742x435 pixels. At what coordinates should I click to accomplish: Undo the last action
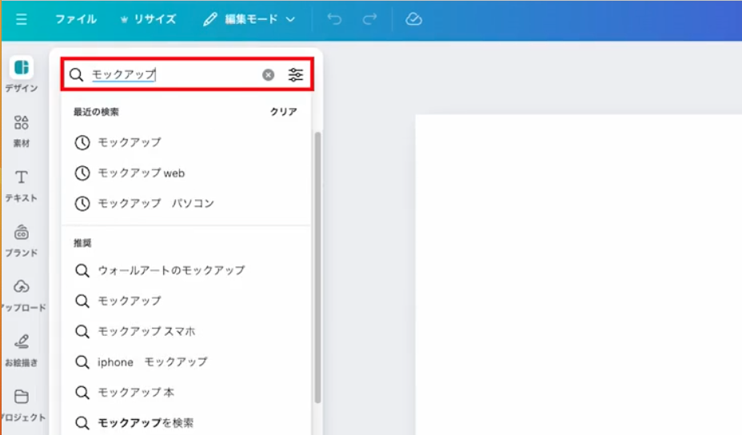tap(334, 19)
